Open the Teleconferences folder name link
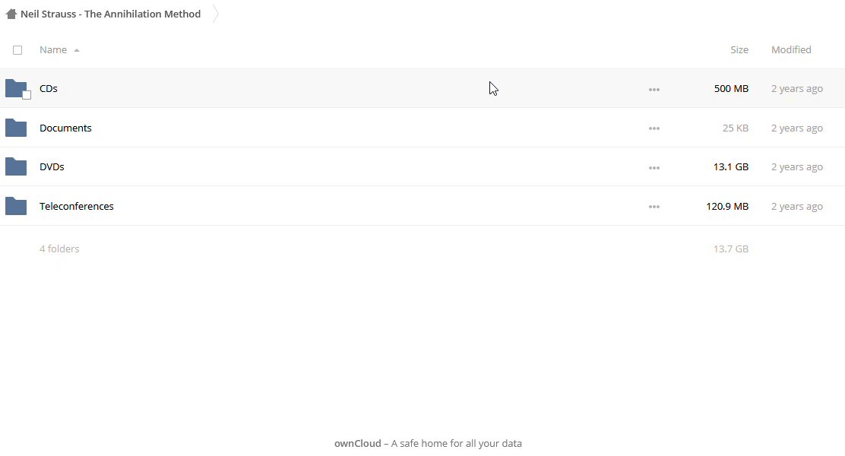The image size is (845, 456). click(x=77, y=206)
